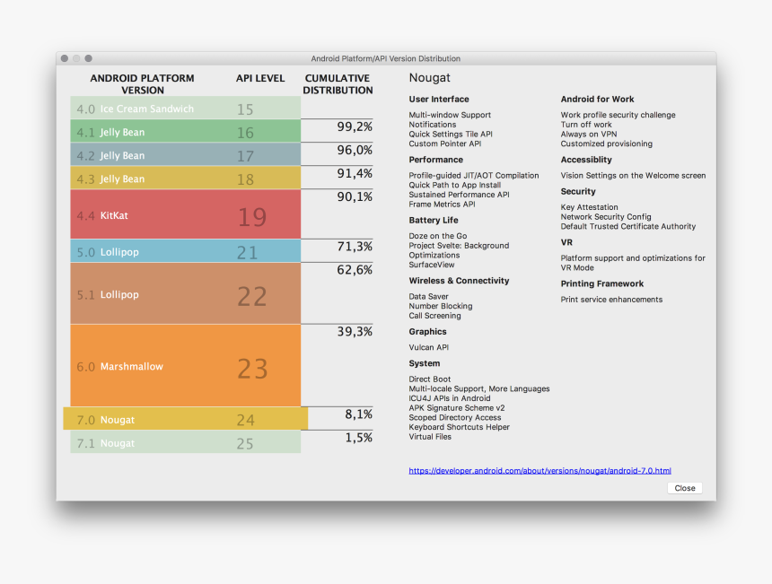Viewport: 772px width, 584px height.
Task: Click the Number Blocking text
Action: 440,306
